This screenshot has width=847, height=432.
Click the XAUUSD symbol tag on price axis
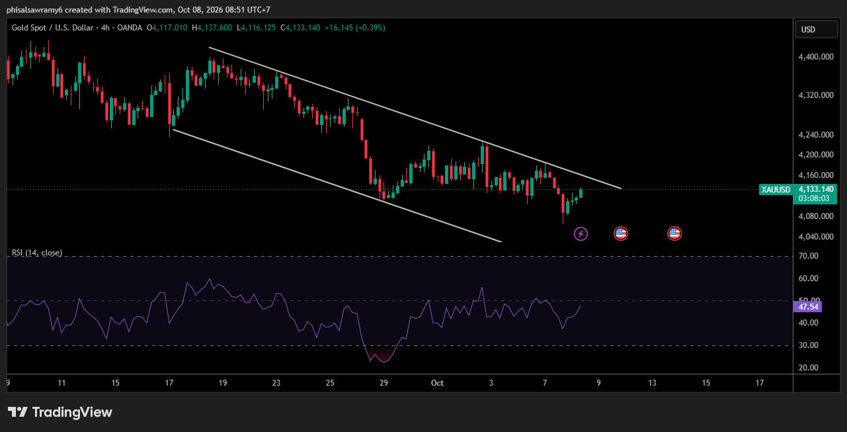click(x=776, y=190)
